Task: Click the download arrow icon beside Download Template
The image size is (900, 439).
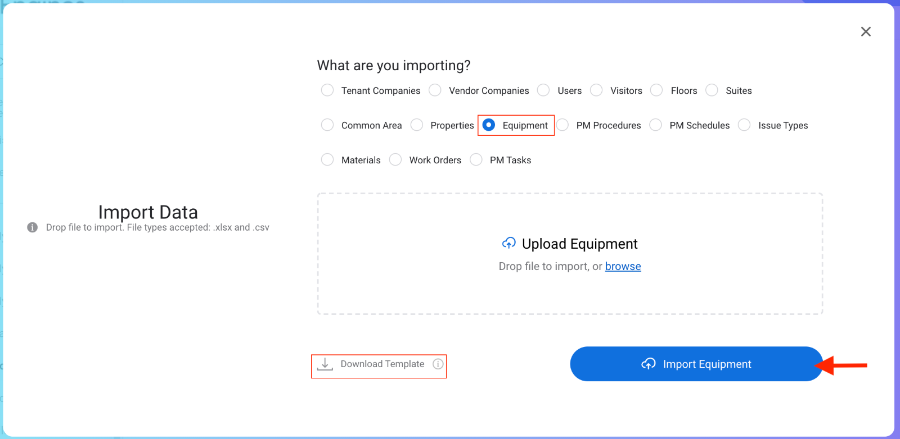Action: [x=325, y=364]
